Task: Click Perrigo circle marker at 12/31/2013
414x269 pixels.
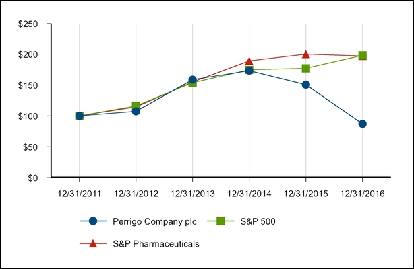Action: pyautogui.click(x=192, y=80)
